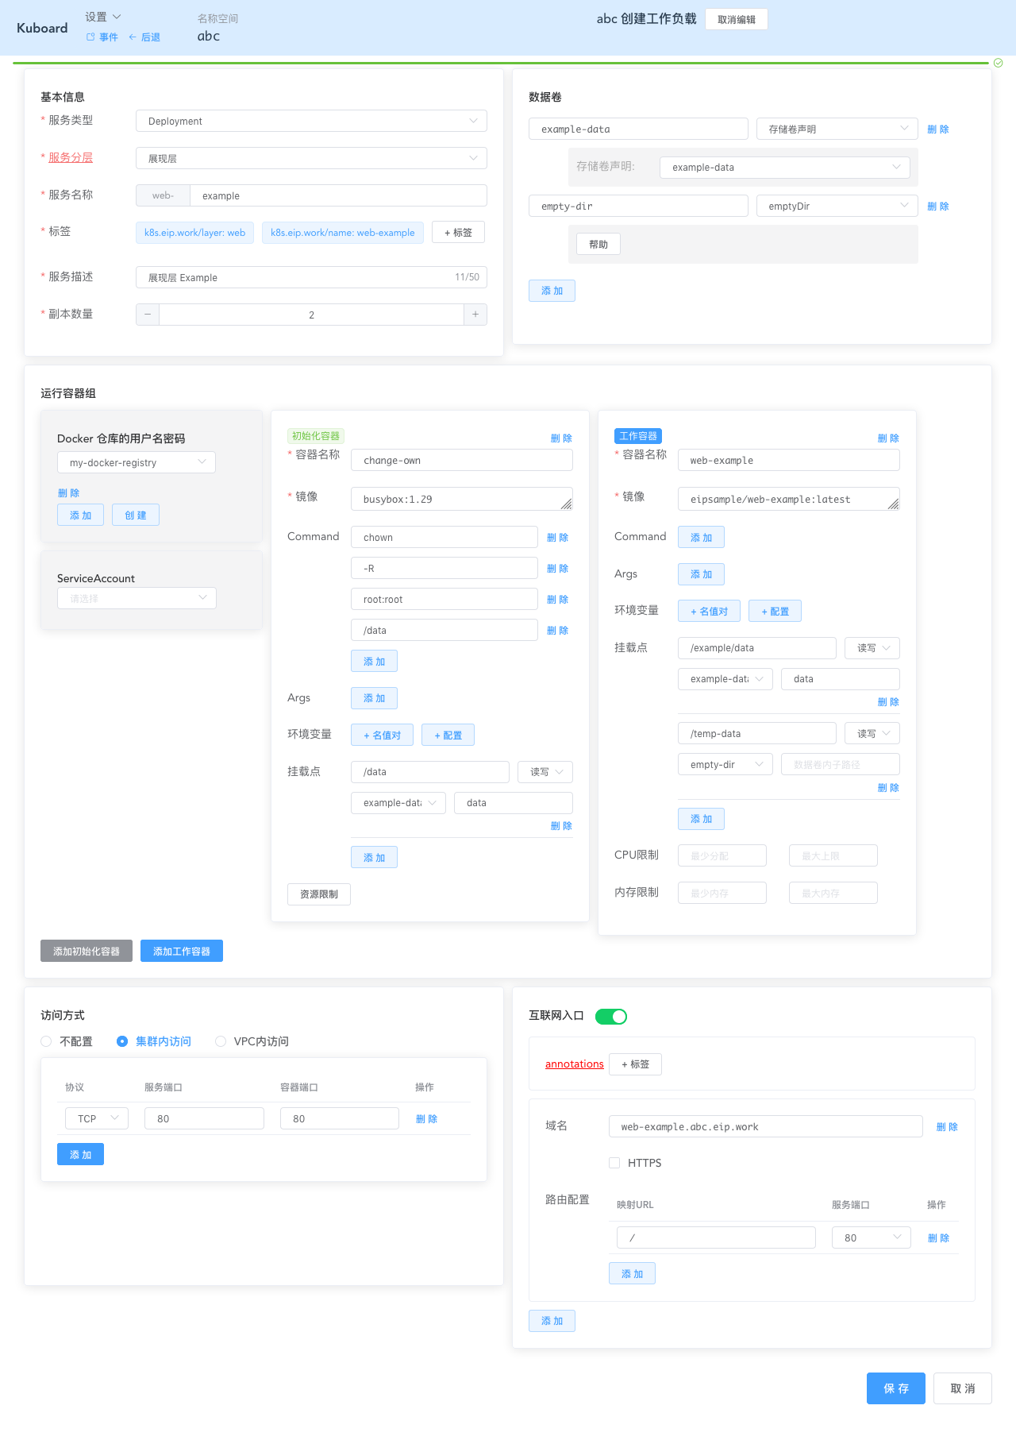The image size is (1016, 1444).
Task: Select the 不配置 access option
Action: 47,1041
